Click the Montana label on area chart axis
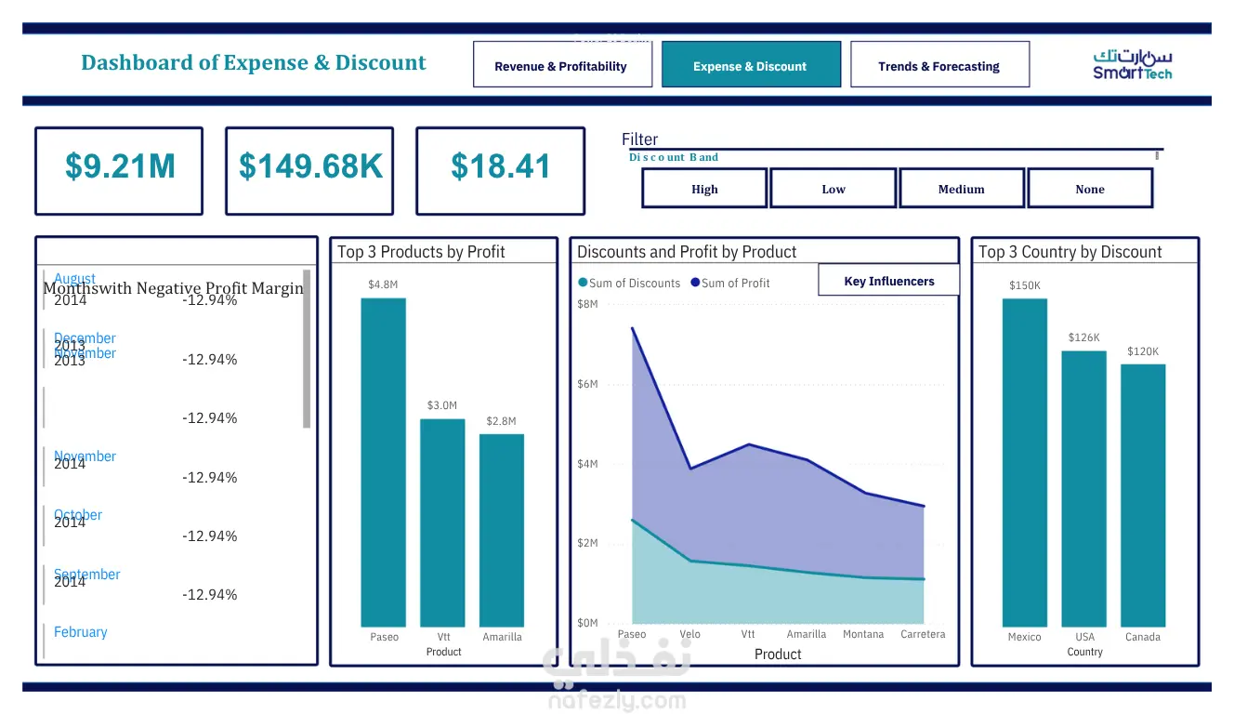 tap(863, 634)
